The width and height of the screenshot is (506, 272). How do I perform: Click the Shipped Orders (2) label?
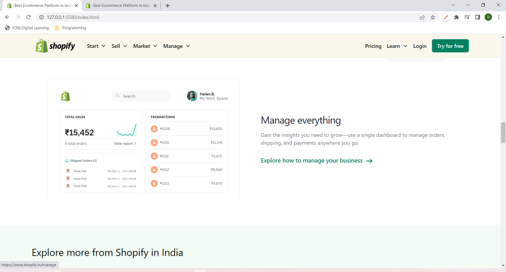(x=83, y=160)
